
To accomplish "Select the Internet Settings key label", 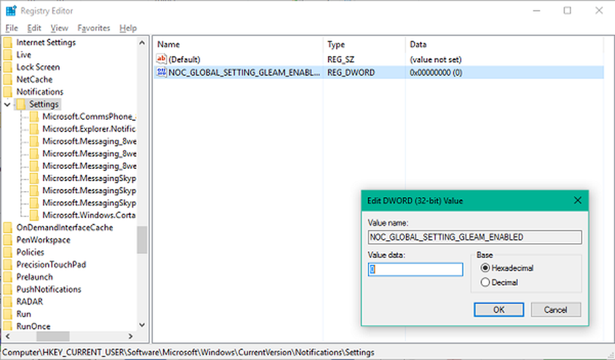I will point(46,42).
